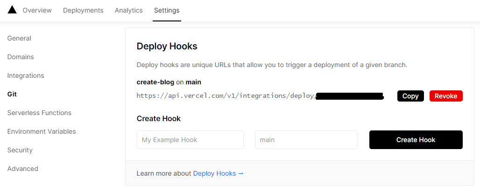Follow the Deploy Hooks learn more link
The width and height of the screenshot is (480, 191).
(x=218, y=173)
